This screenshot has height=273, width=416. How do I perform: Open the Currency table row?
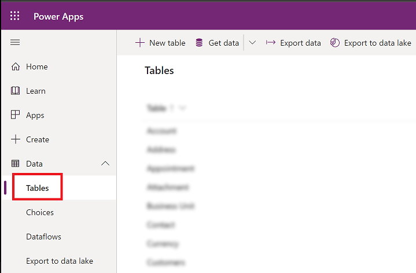(163, 244)
